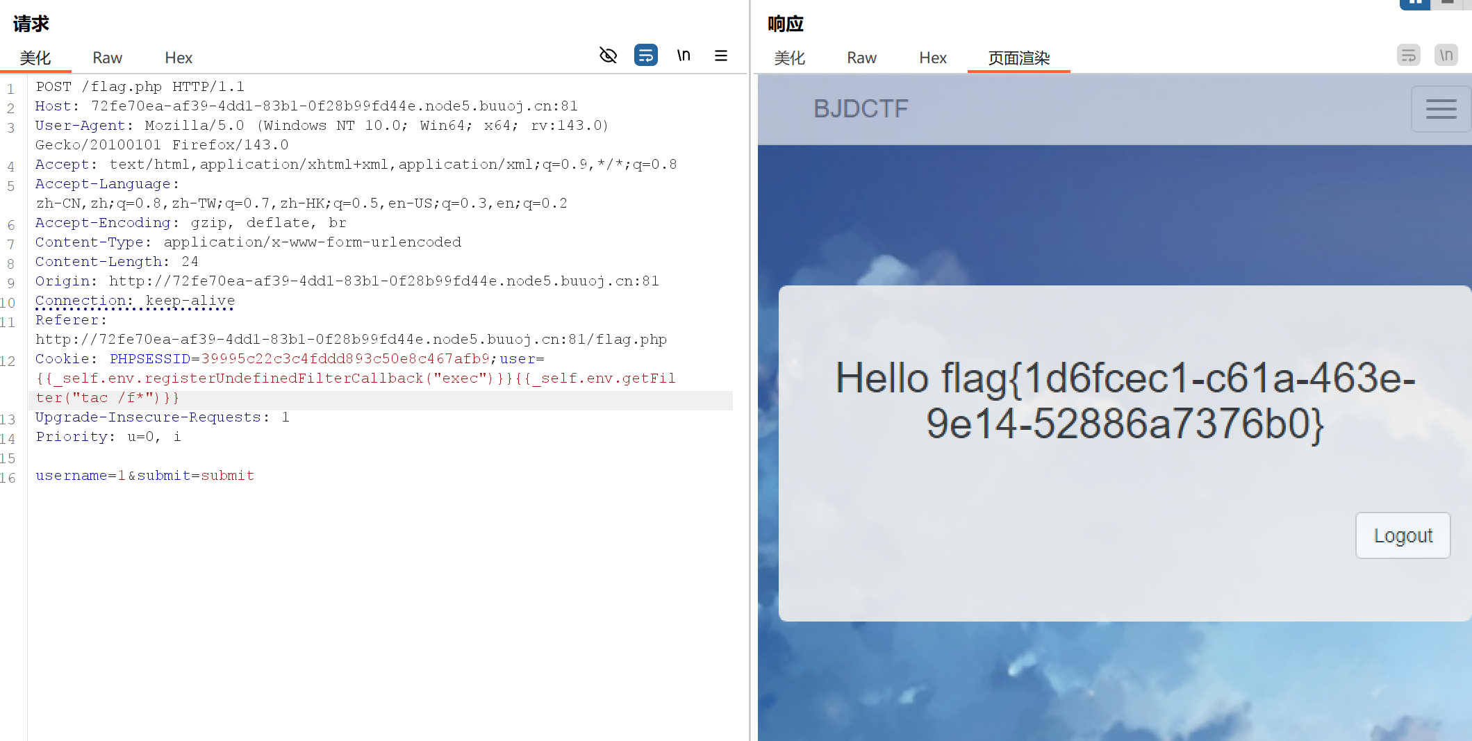Image resolution: width=1472 pixels, height=741 pixels.
Task: Click the User-Agent header line
Action: 322,135
